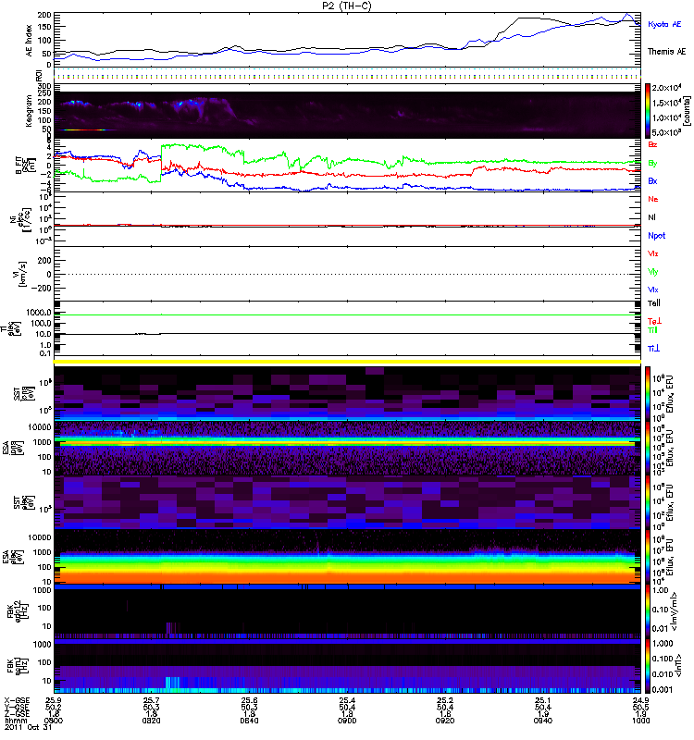Image resolution: width=694 pixels, height=740 pixels.
Task: Pick the red Bz legend entry
Action: click(x=652, y=144)
